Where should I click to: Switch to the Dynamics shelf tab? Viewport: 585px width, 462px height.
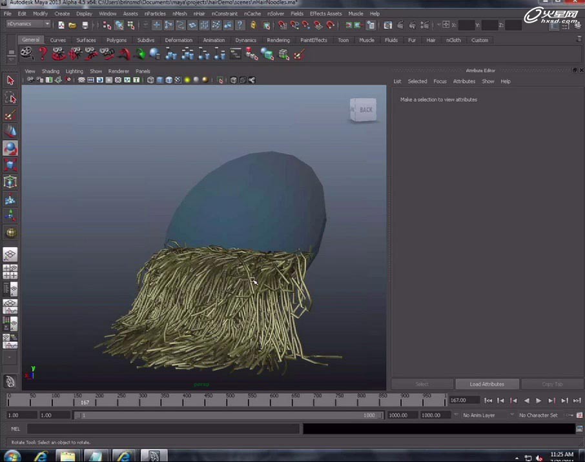(245, 40)
